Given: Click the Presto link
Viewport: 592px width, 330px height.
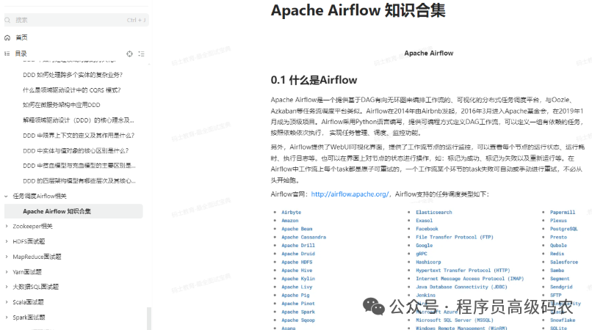Looking at the screenshot, I should click(x=558, y=237).
